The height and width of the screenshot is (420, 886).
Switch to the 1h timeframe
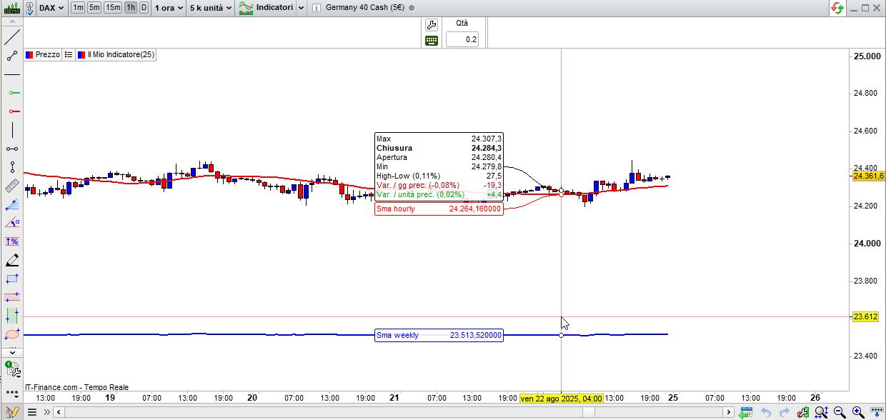tap(130, 8)
